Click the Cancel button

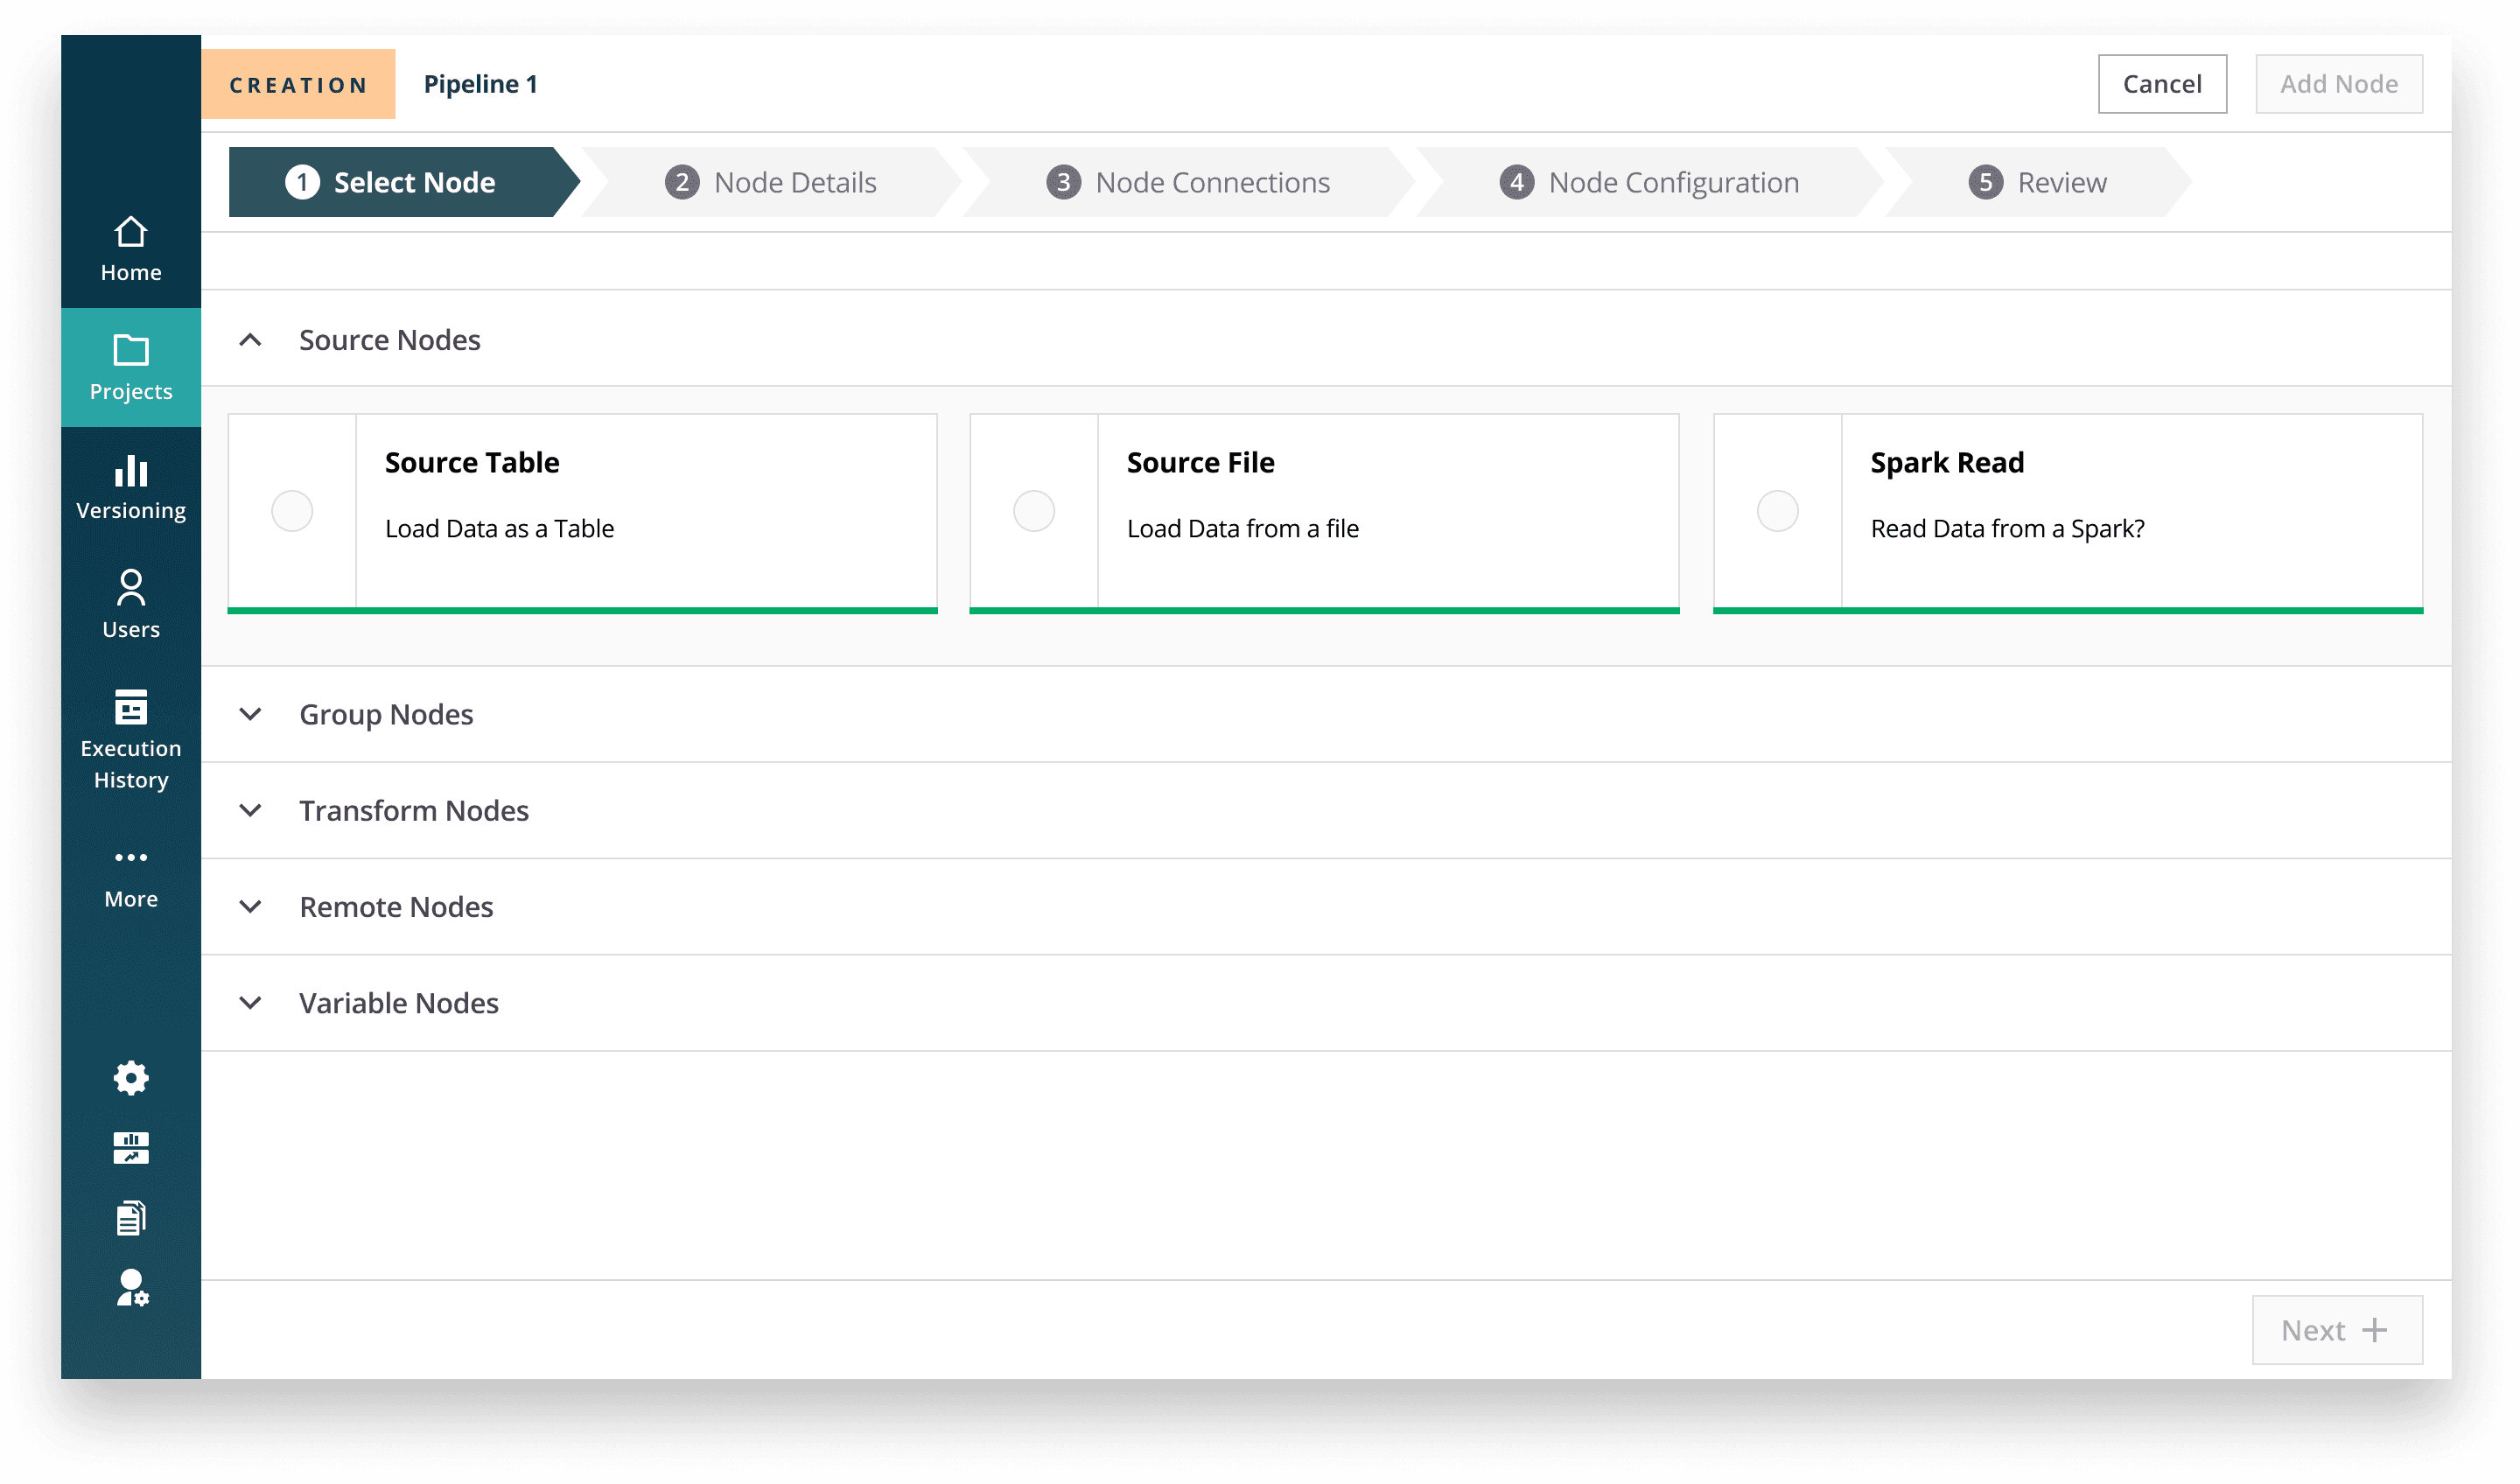2161,84
